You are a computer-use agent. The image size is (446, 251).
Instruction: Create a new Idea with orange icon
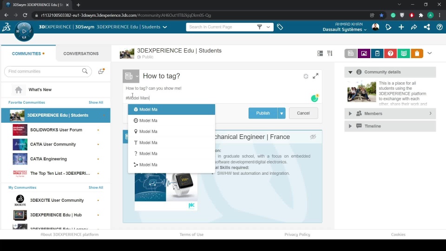click(x=417, y=53)
